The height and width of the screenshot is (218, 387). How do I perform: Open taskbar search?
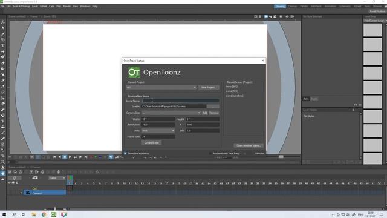(14, 214)
